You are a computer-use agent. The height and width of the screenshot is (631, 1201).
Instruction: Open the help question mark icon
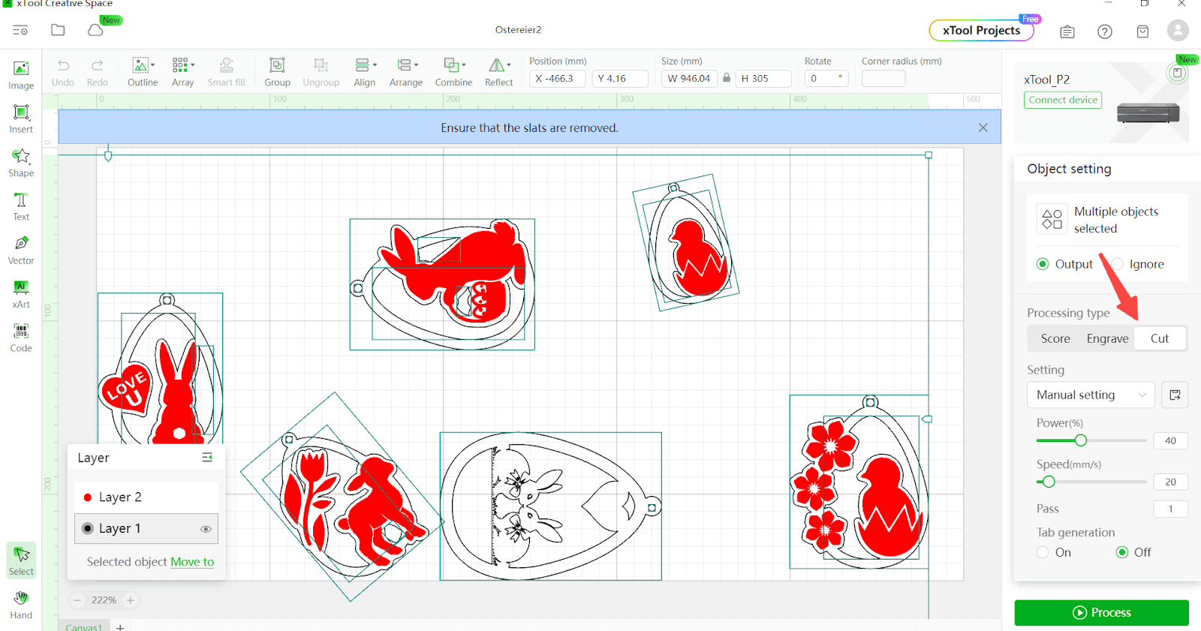tap(1105, 32)
